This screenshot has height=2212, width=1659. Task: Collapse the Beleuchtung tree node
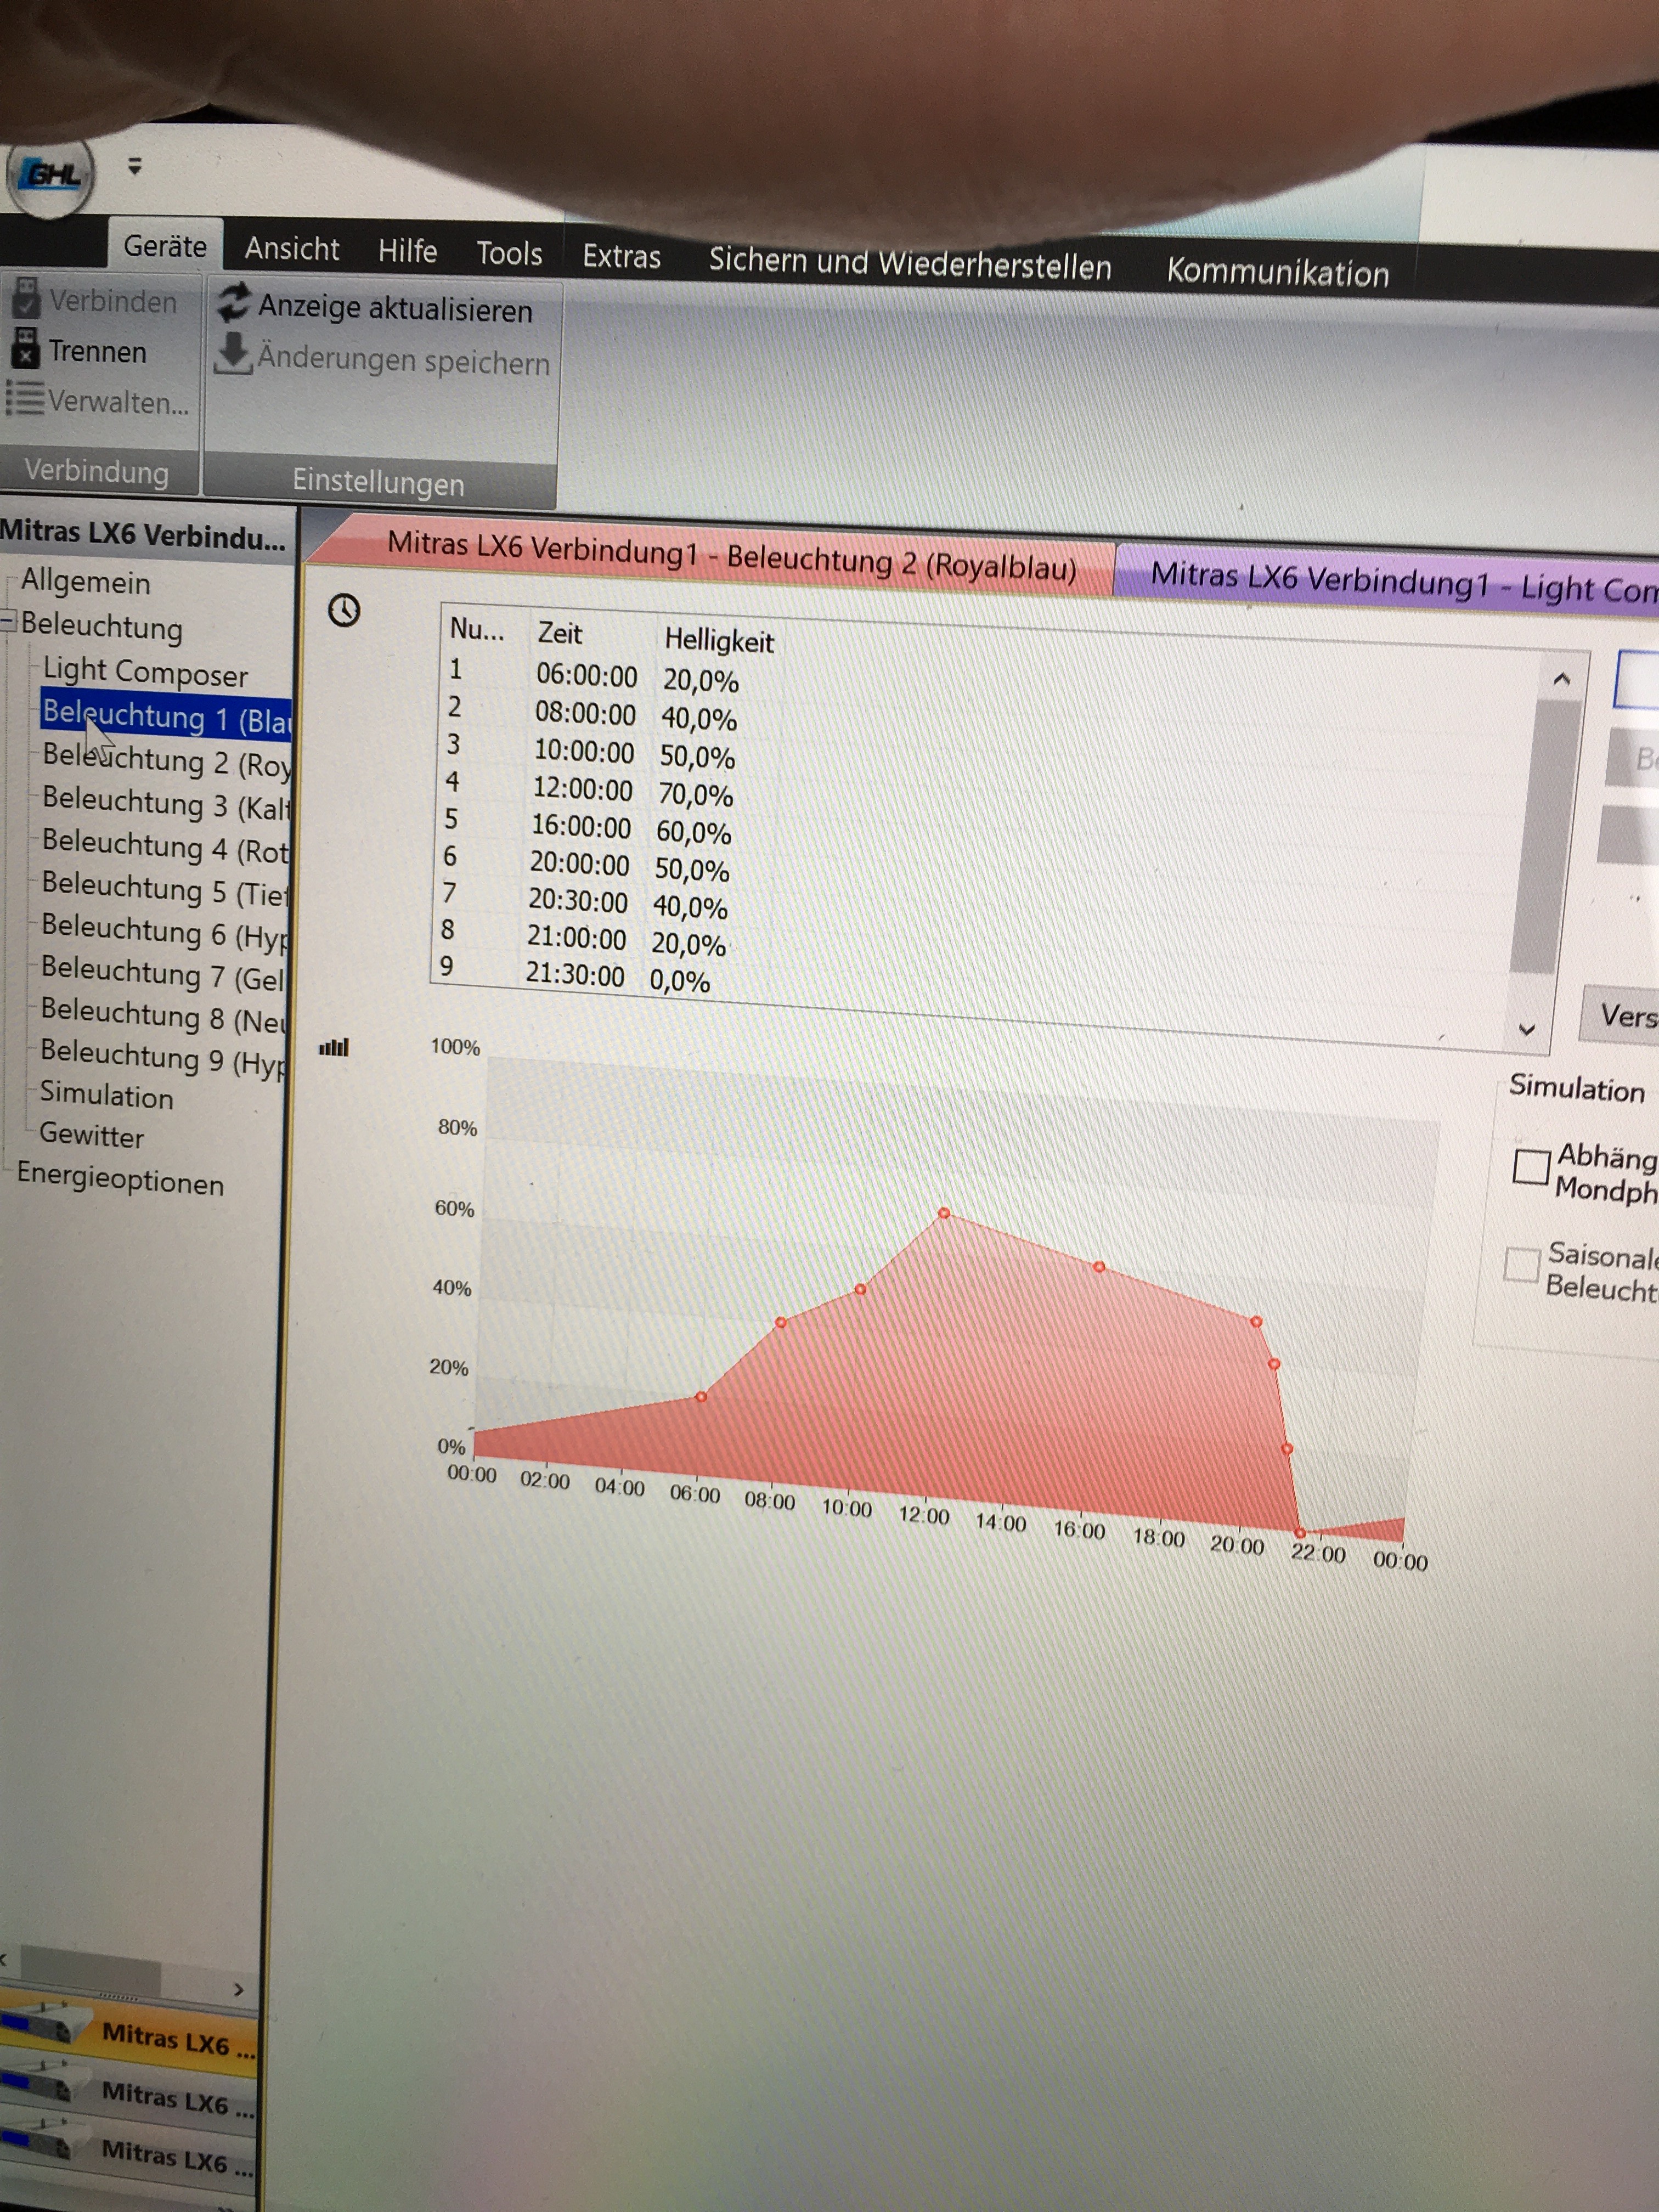pos(8,621)
